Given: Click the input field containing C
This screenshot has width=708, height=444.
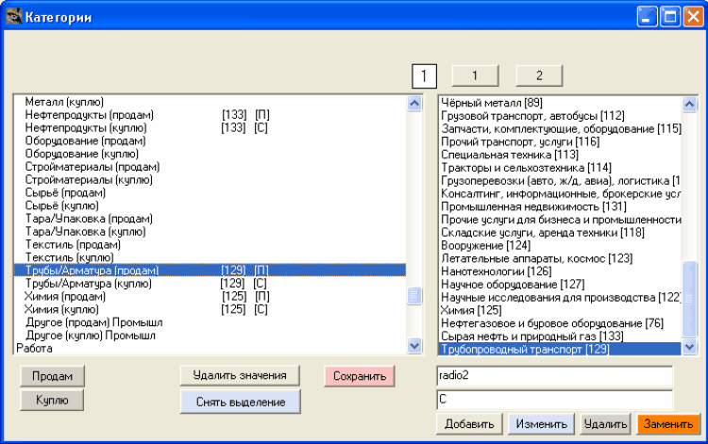Looking at the screenshot, I should click(x=554, y=400).
